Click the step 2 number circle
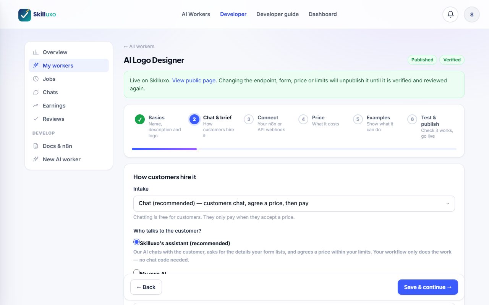 point(194,119)
